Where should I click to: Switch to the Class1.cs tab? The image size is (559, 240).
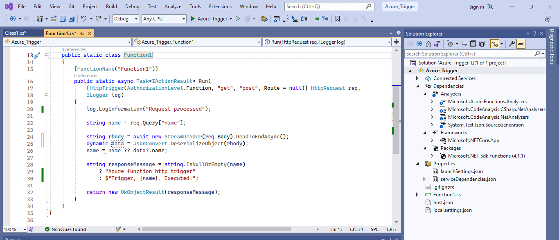coord(16,33)
